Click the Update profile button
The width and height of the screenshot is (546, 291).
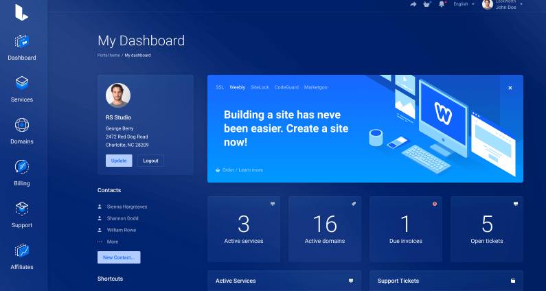tap(119, 161)
